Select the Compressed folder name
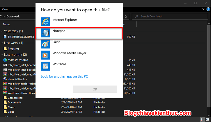Viewport: 211px width, 122px height. point(15,98)
